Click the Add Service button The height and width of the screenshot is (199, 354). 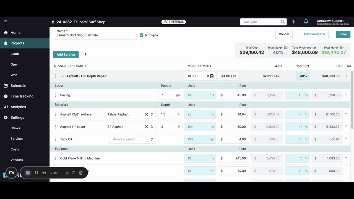(x=66, y=55)
